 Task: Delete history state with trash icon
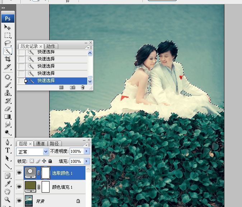(83, 87)
